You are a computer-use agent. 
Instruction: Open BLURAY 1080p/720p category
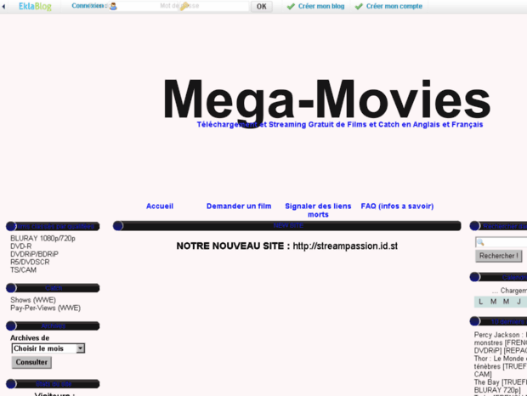coord(42,238)
